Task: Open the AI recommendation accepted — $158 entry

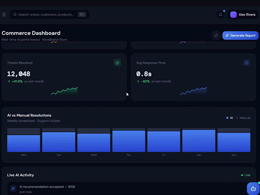Action: tap(128, 189)
